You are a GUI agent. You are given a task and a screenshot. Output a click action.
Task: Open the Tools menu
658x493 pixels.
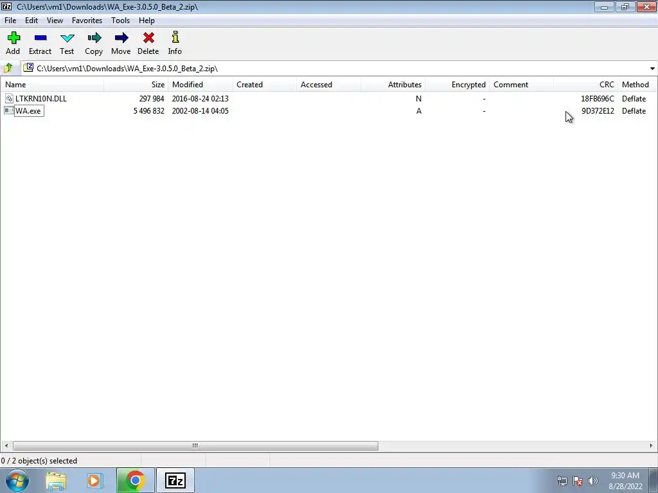(x=120, y=20)
